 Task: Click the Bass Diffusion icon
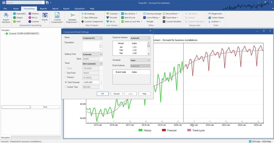coord(83,18)
